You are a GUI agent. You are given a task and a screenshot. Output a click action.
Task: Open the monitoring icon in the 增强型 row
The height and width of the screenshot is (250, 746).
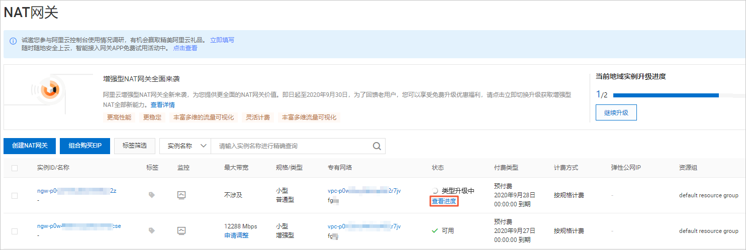182,230
